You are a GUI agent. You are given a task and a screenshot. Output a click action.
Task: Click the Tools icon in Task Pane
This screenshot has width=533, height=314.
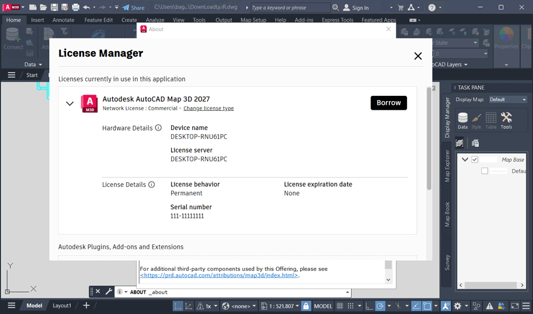point(506,120)
